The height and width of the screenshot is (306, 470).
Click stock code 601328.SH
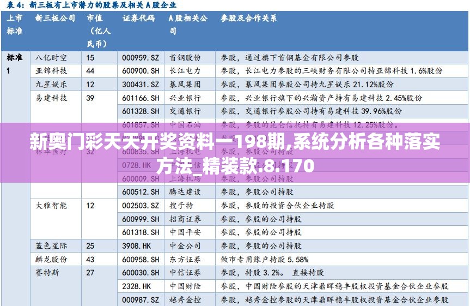click(141, 111)
